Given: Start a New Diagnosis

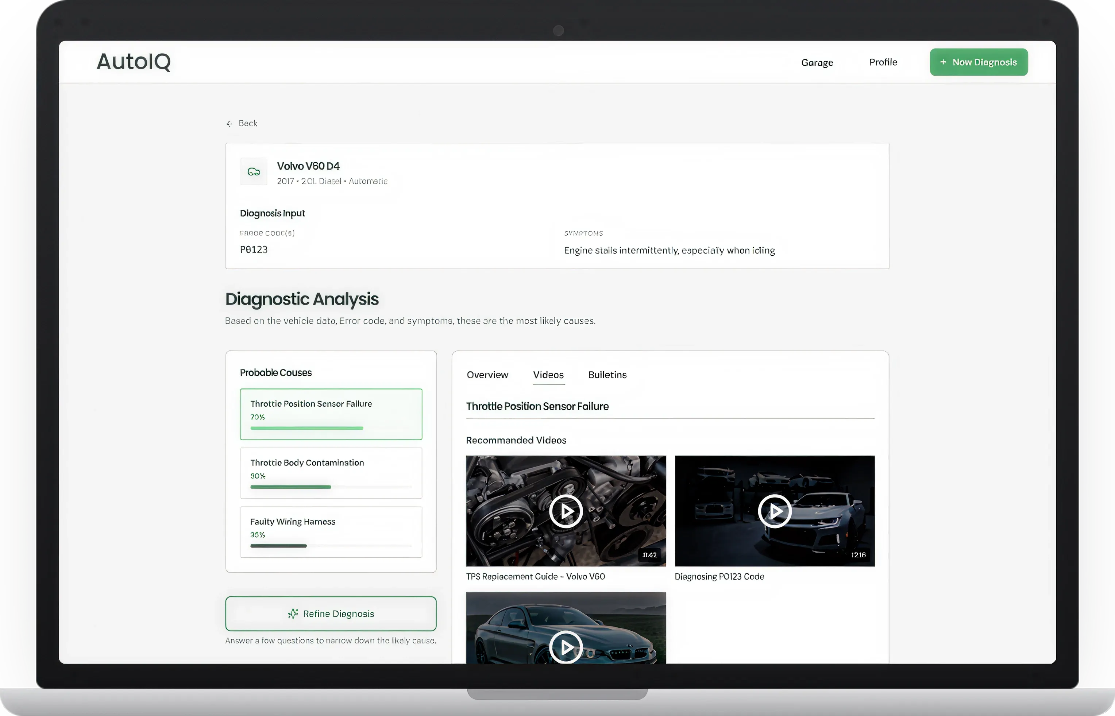Looking at the screenshot, I should pos(978,62).
